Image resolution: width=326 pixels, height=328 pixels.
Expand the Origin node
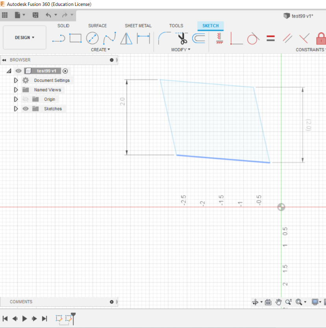(x=16, y=99)
